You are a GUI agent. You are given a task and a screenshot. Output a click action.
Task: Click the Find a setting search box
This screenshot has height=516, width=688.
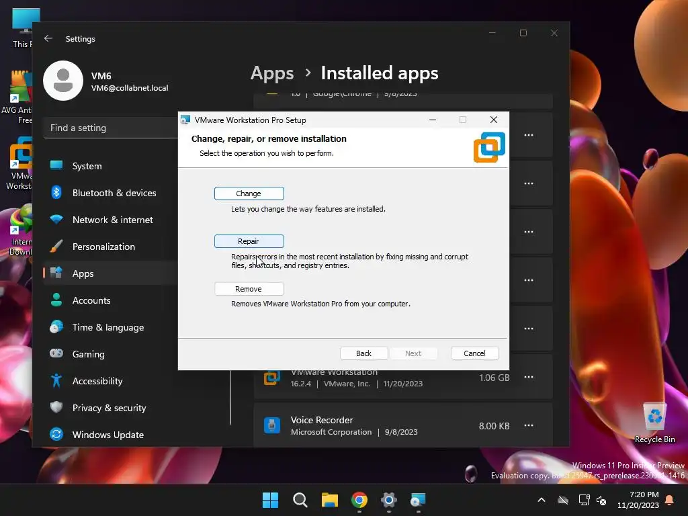click(111, 128)
